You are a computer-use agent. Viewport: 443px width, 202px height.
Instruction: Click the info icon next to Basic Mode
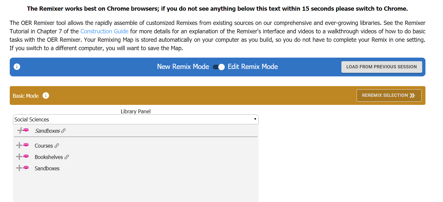click(46, 95)
